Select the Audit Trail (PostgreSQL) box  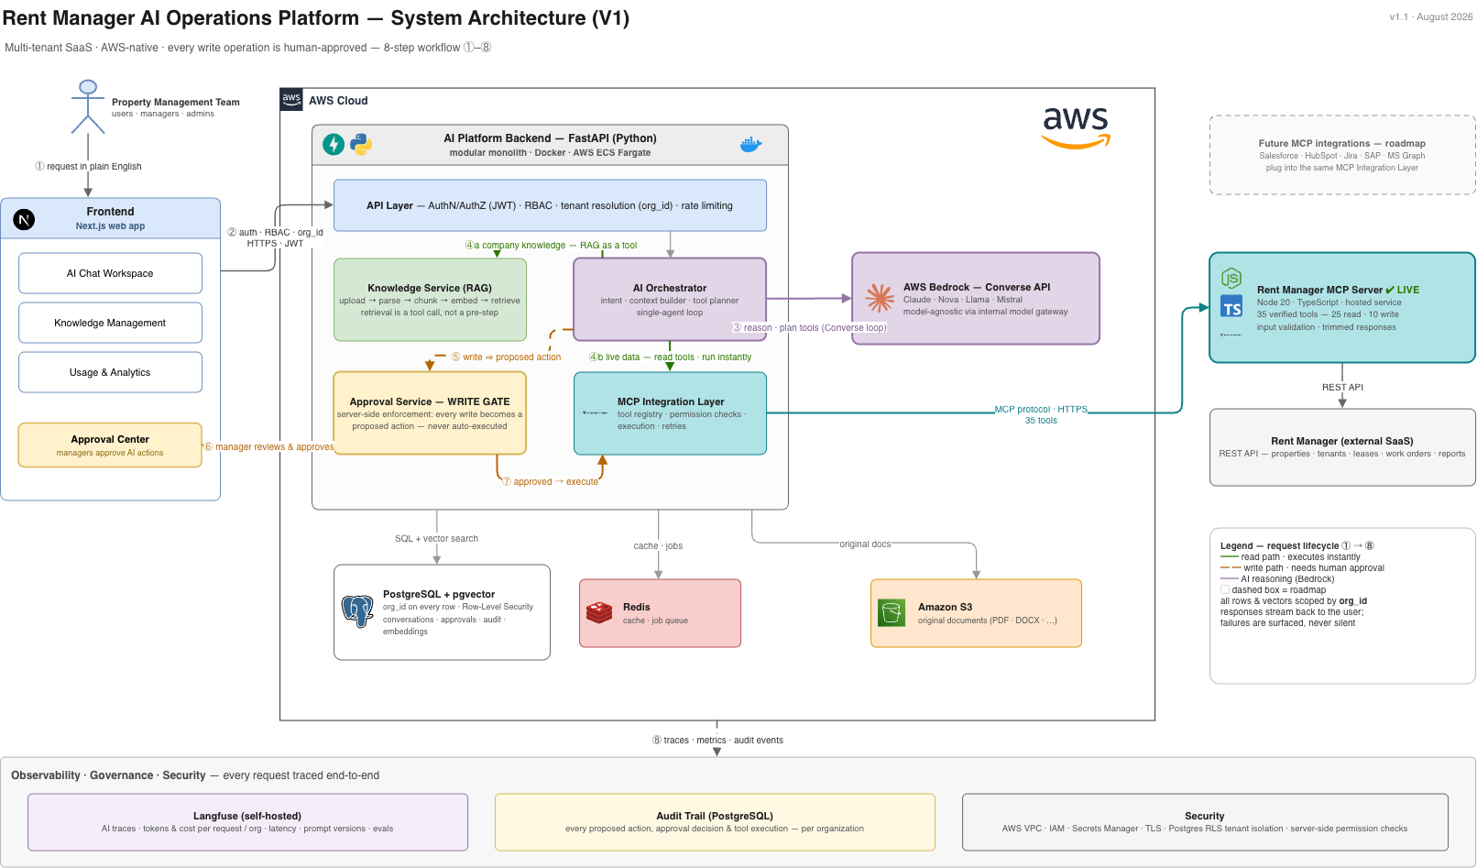coord(715,822)
